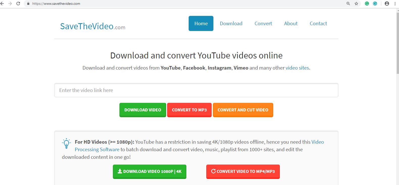Reload the page with the refresh icon

pyautogui.click(x=18, y=4)
